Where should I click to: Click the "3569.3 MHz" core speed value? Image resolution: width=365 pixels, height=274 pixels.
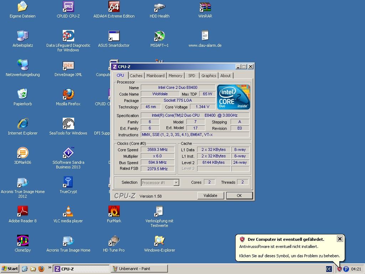pos(158,149)
